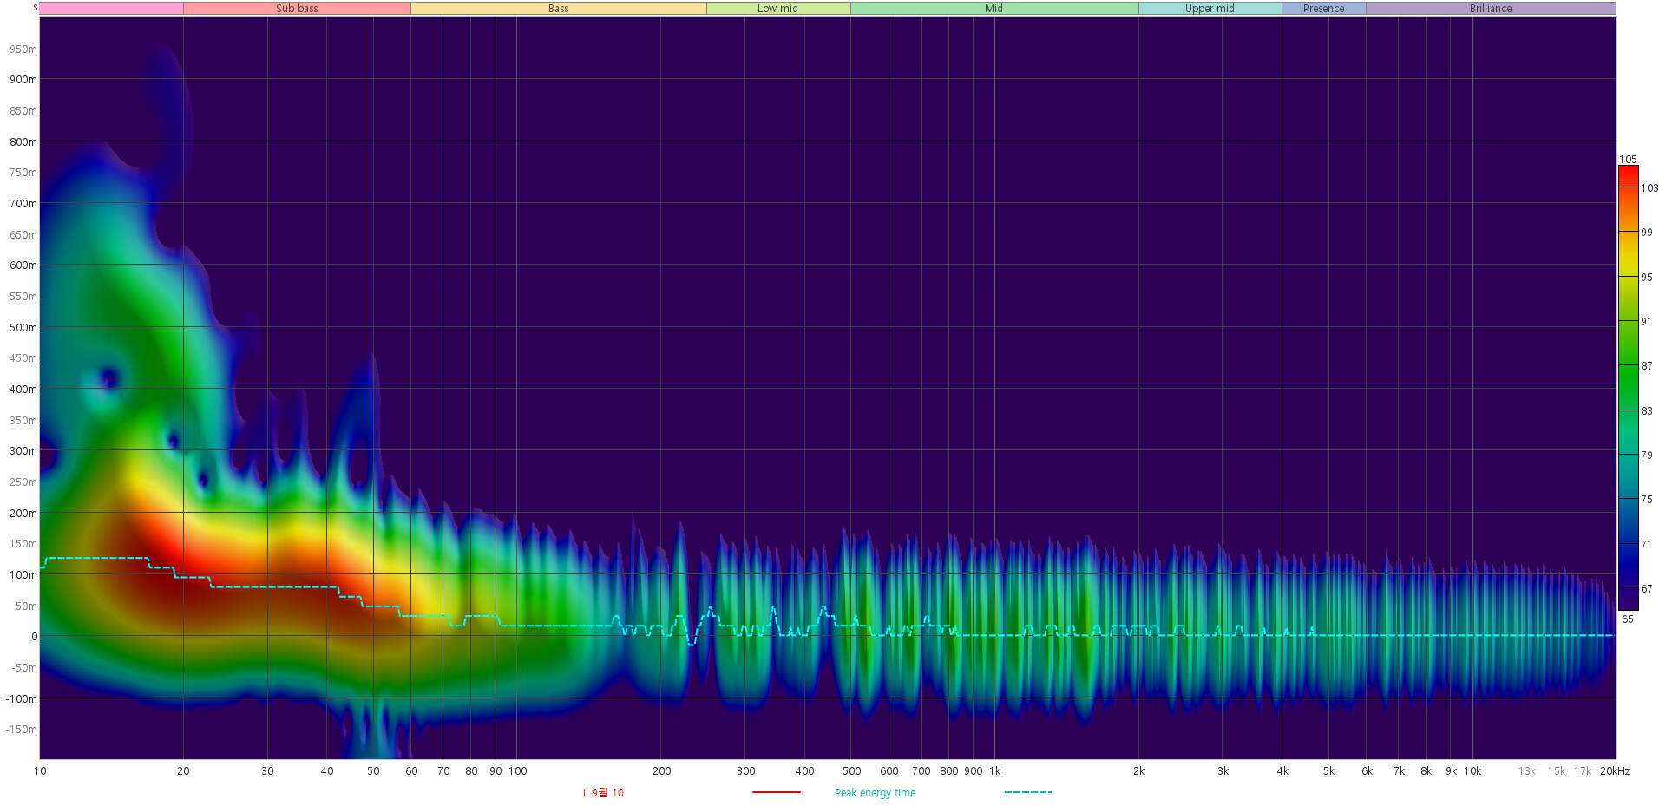1666x806 pixels.
Task: Click the Low mid band header
Action: click(777, 9)
